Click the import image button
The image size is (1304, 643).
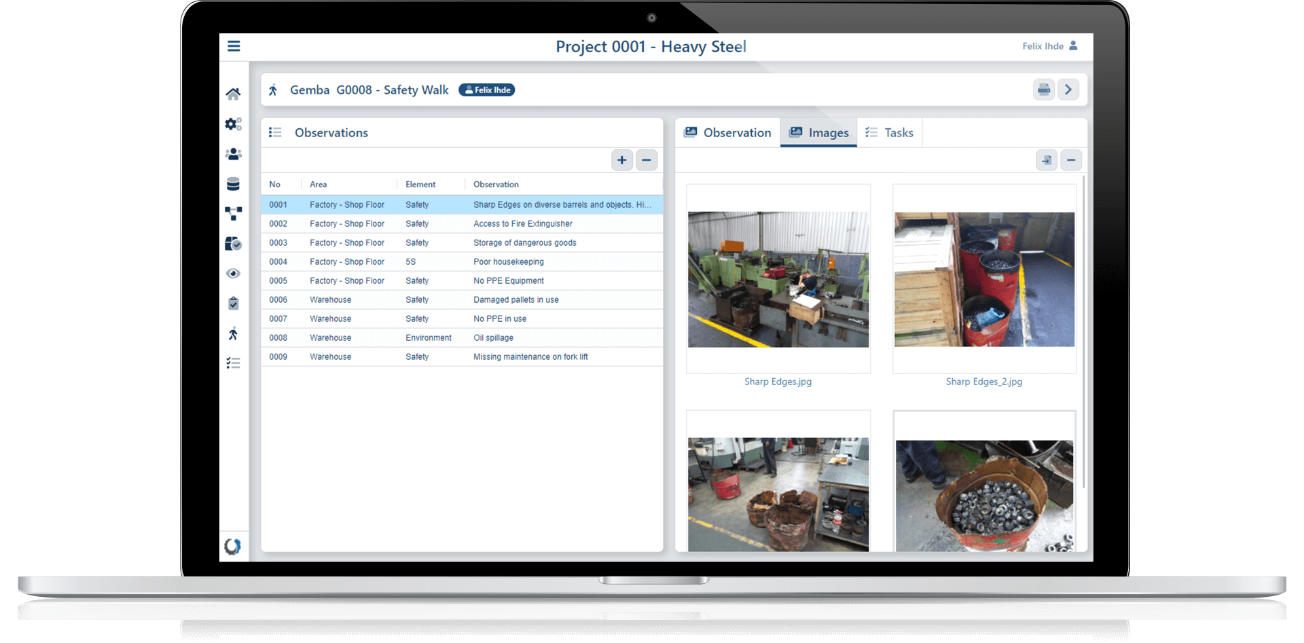click(x=1047, y=160)
